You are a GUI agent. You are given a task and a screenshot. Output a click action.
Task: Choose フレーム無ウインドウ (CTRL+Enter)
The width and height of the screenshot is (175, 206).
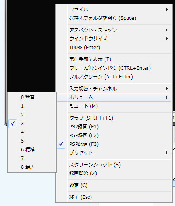[114, 68]
